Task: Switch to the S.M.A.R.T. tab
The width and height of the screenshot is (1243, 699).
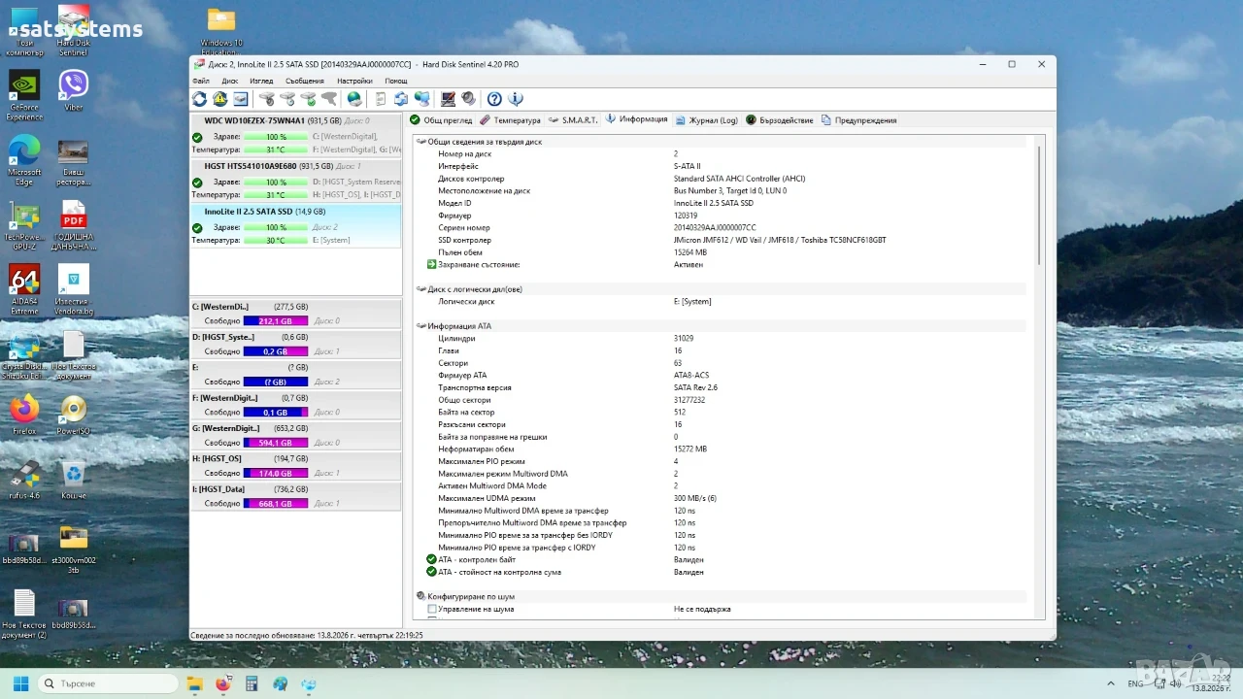Action: tap(573, 120)
